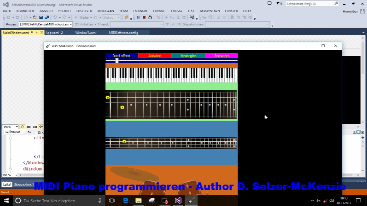Click the Redo arrow icon

coord(65,18)
